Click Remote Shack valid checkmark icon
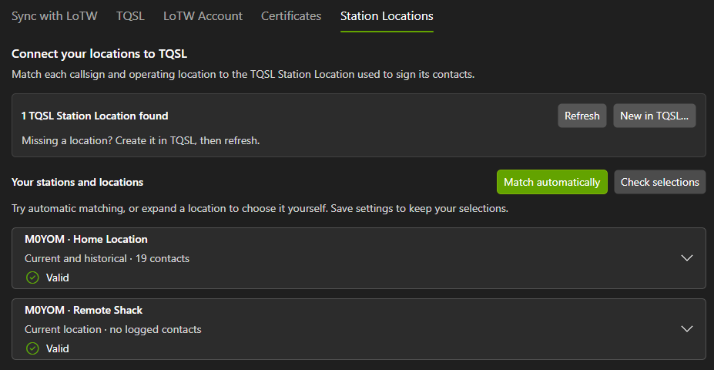The height and width of the screenshot is (370, 714). (x=32, y=348)
